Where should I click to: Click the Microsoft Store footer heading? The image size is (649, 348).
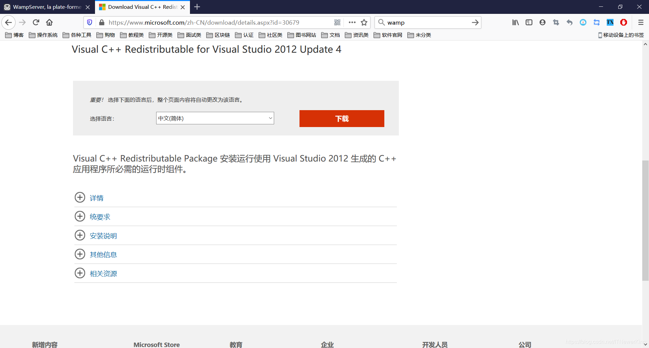(x=157, y=345)
